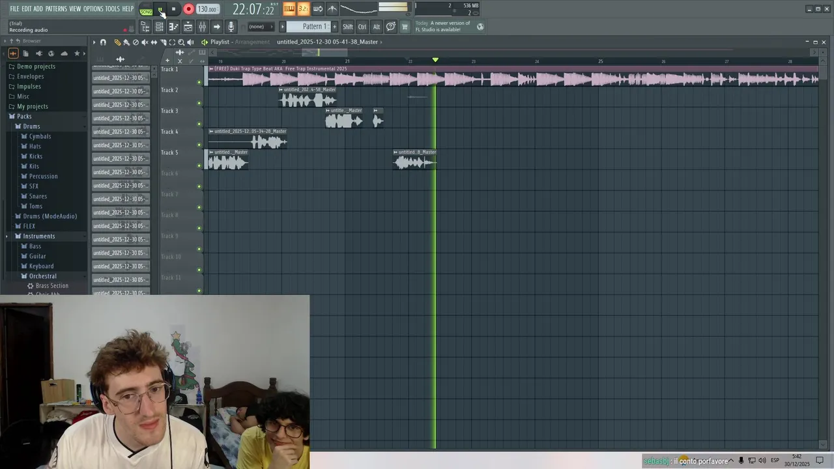Open the Mixer from toolbar
Image resolution: width=834 pixels, height=469 pixels.
(x=202, y=27)
